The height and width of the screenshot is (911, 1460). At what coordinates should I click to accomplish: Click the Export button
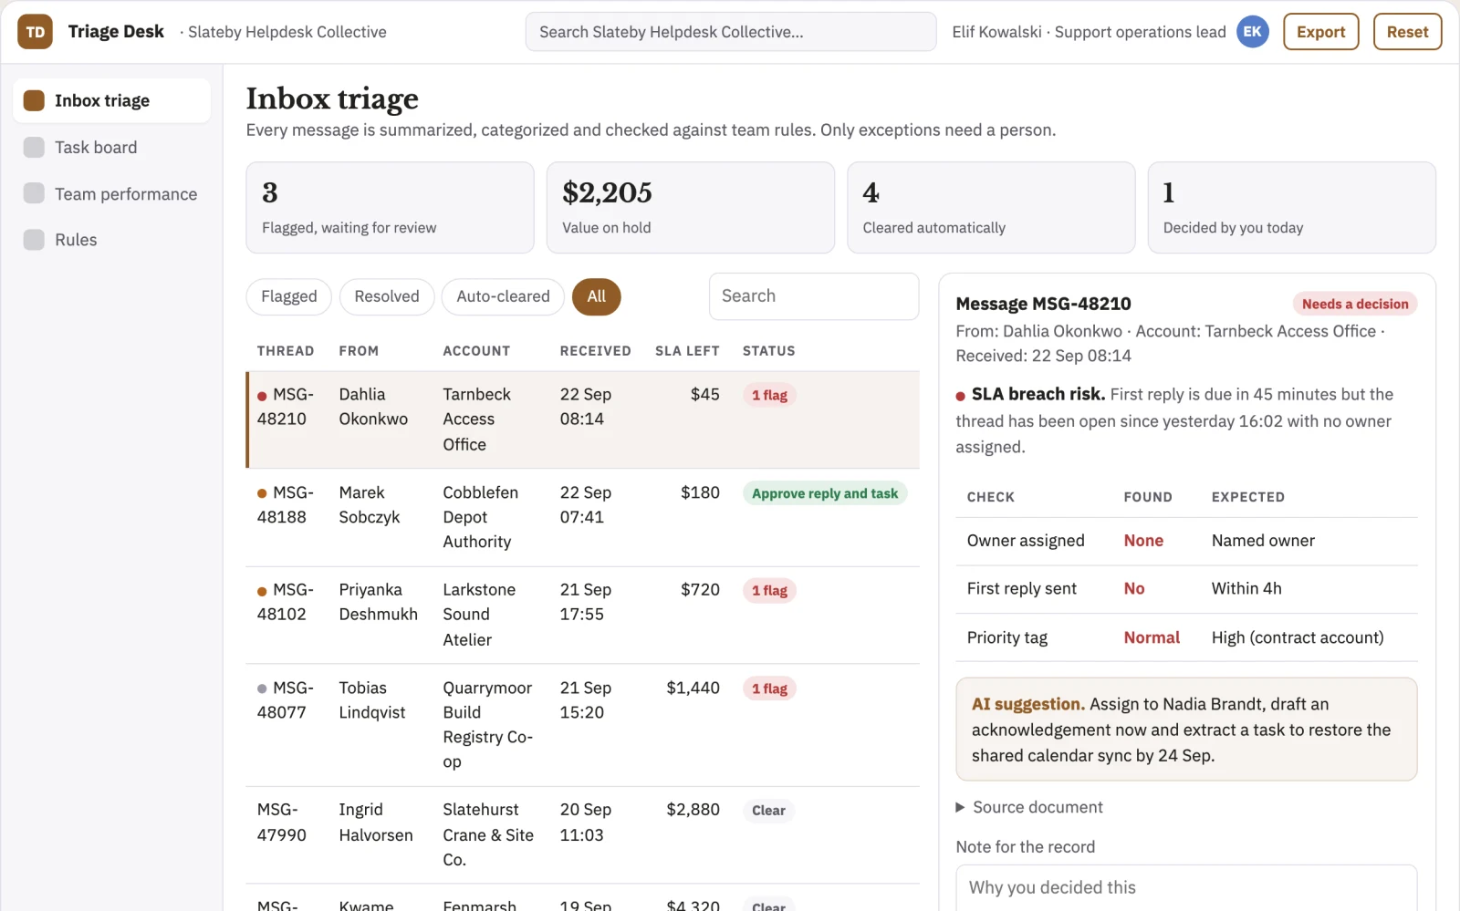(x=1320, y=32)
